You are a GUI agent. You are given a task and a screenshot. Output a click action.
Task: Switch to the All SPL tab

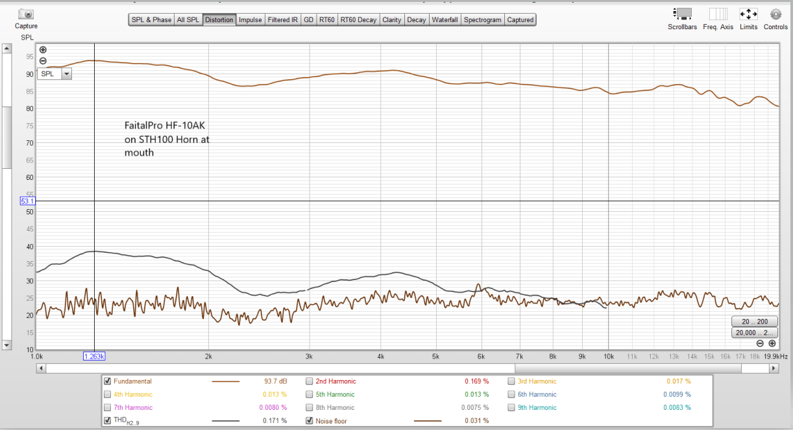(188, 20)
